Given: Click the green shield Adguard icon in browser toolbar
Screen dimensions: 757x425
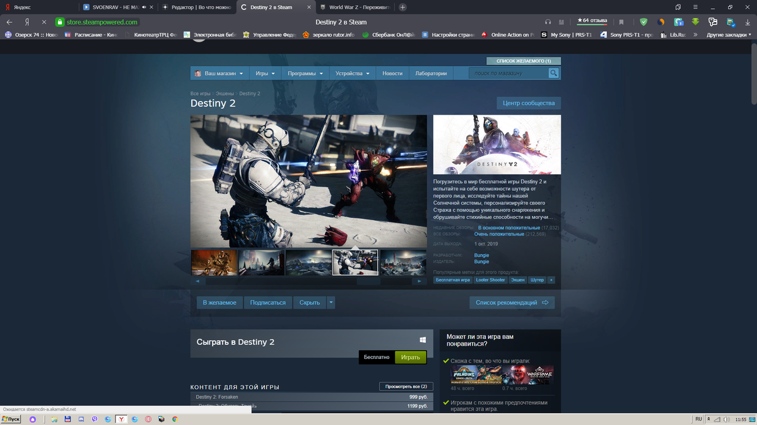Looking at the screenshot, I should click(643, 21).
